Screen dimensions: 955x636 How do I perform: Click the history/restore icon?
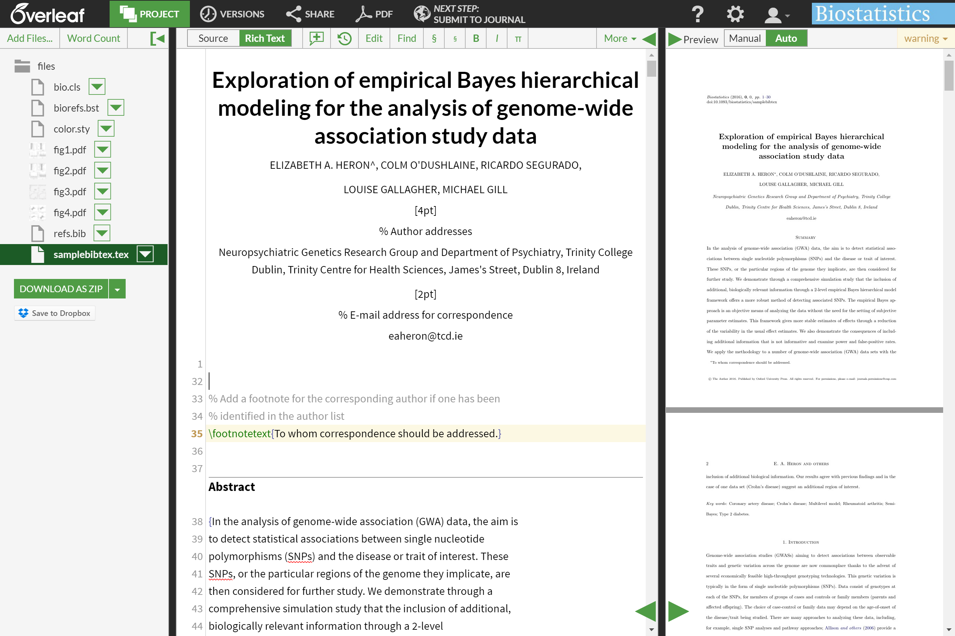(x=344, y=38)
